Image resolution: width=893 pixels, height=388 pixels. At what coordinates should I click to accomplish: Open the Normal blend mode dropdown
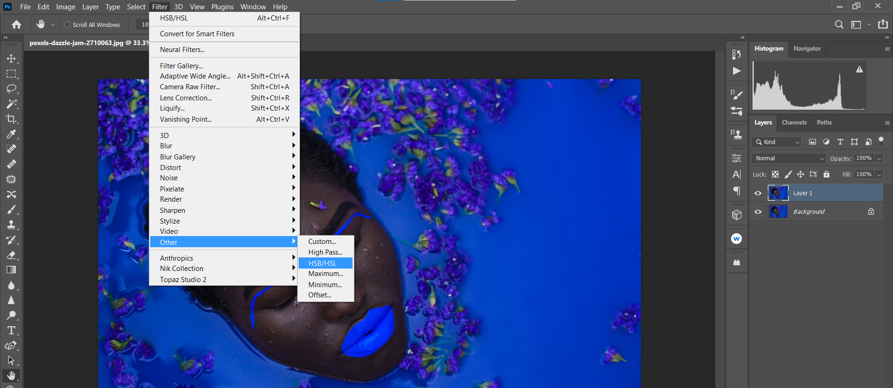(789, 158)
